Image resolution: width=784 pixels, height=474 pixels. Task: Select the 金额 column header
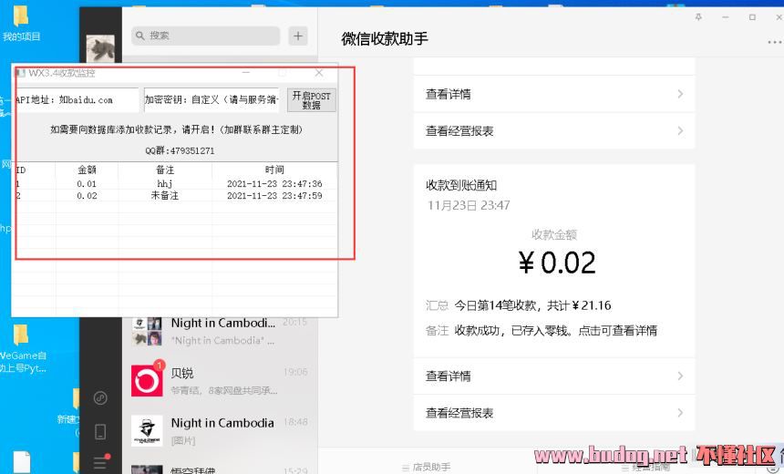[87, 170]
